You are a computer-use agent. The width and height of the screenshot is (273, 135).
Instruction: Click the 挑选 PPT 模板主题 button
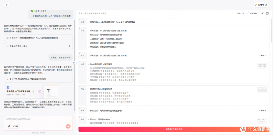pyautogui.click(x=174, y=129)
